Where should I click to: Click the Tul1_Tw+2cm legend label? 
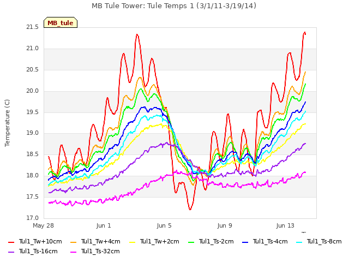click(x=159, y=241)
